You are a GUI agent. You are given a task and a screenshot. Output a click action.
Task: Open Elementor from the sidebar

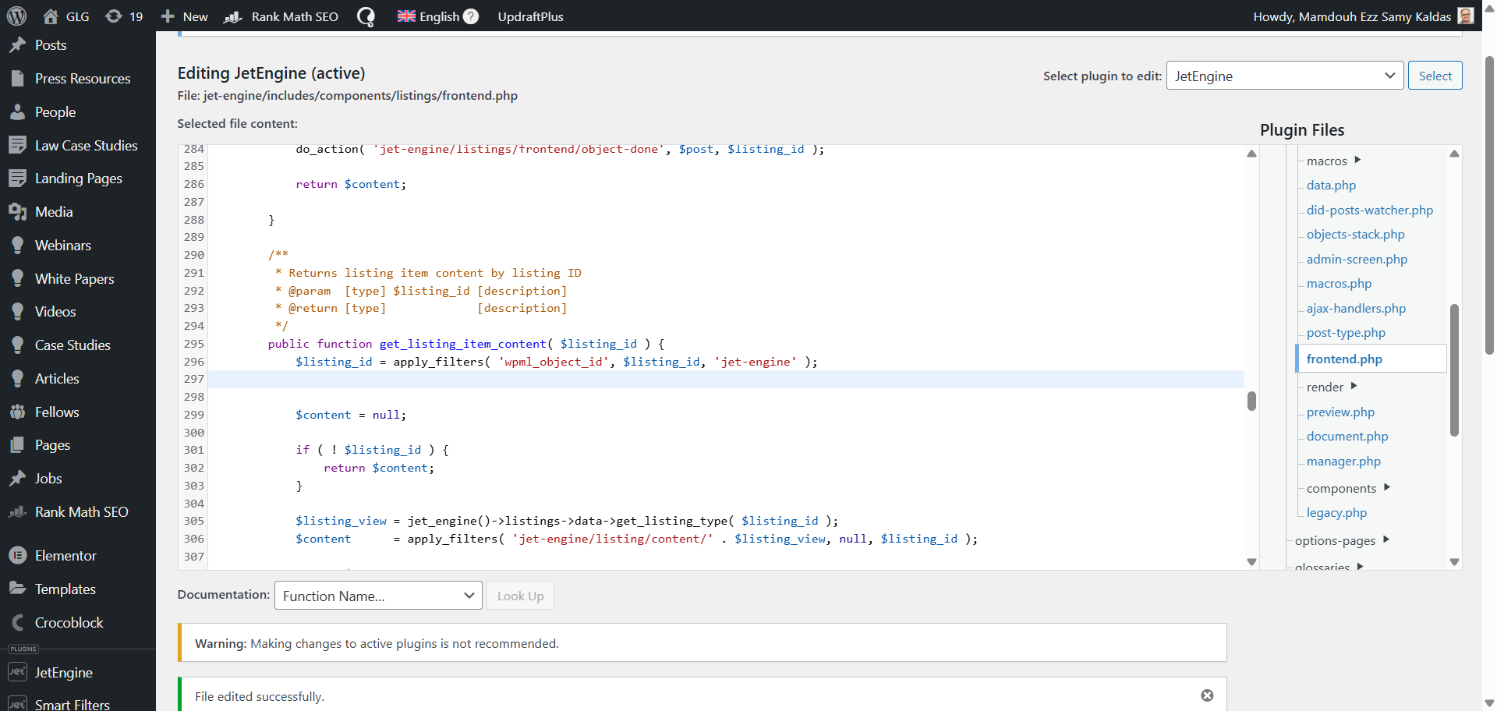65,556
